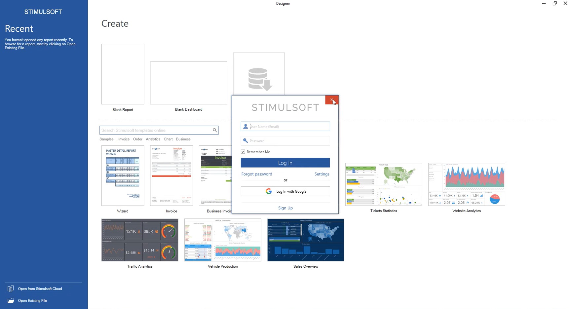Click the Wizard label text
The image size is (569, 309).
coord(123,211)
